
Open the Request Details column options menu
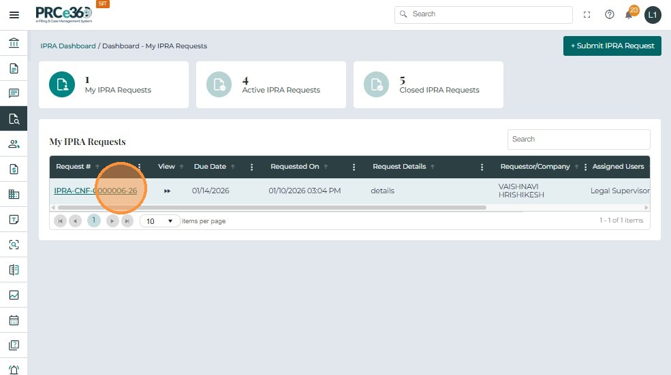482,167
